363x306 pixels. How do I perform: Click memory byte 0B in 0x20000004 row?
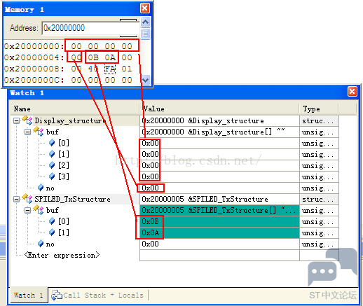(93, 57)
